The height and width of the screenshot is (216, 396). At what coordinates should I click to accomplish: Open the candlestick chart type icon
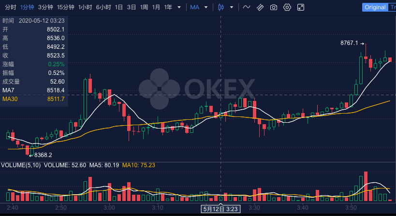click(x=221, y=7)
